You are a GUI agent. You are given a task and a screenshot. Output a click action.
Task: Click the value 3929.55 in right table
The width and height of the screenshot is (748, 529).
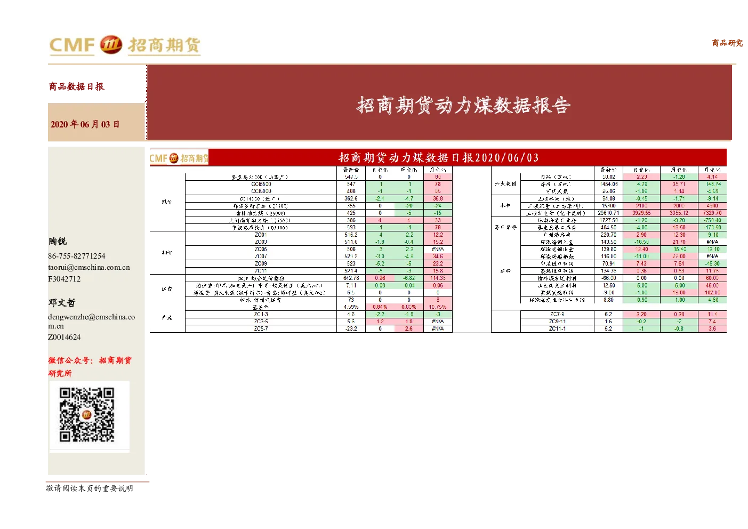[641, 213]
